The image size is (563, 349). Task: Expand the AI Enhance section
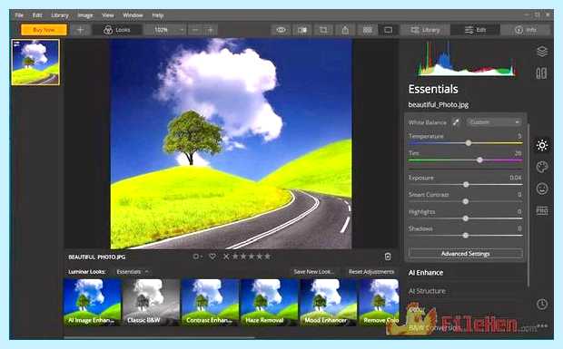[426, 273]
